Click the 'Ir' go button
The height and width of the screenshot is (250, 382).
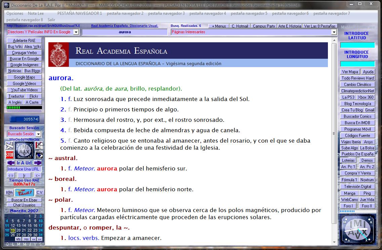pos(24,175)
